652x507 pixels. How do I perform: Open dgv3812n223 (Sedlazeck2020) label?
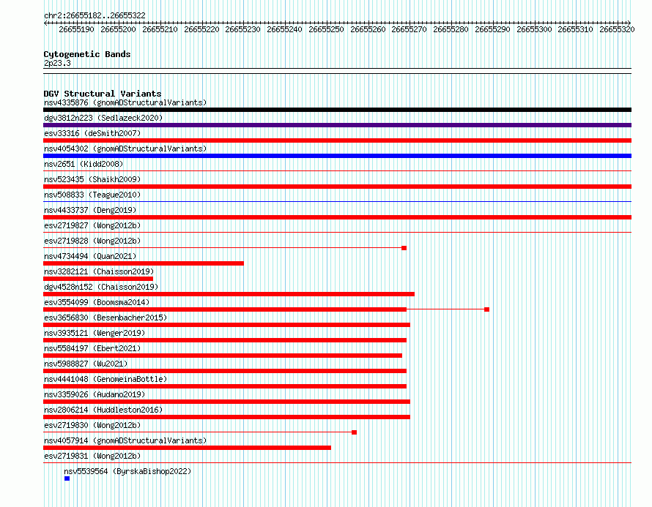tap(103, 118)
